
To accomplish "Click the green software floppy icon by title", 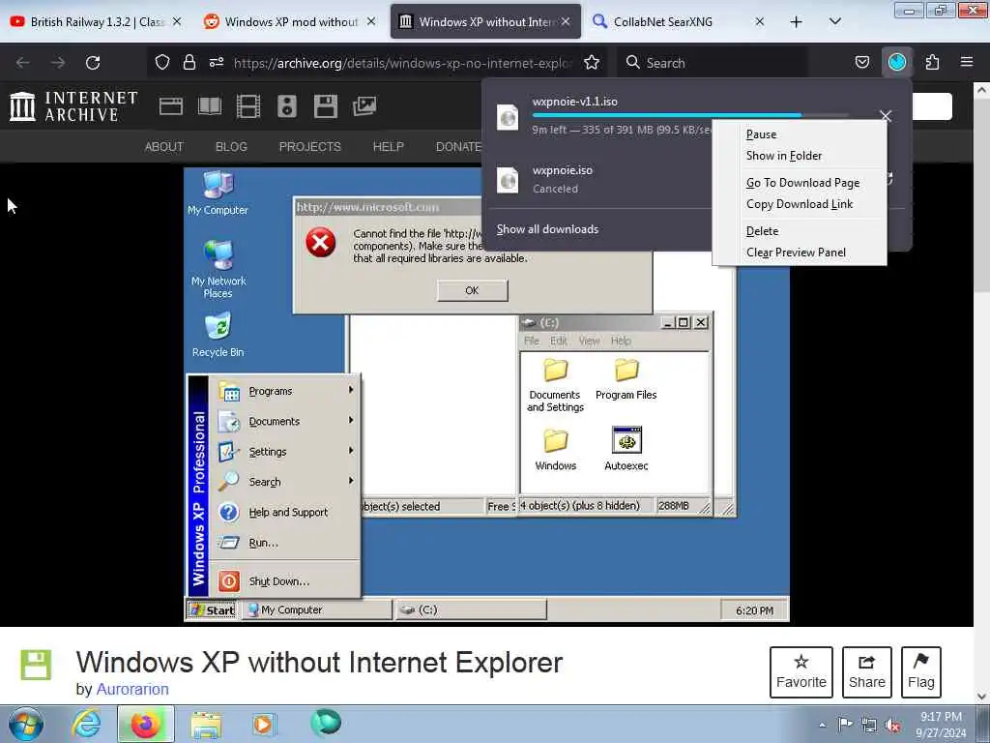I will tap(36, 665).
